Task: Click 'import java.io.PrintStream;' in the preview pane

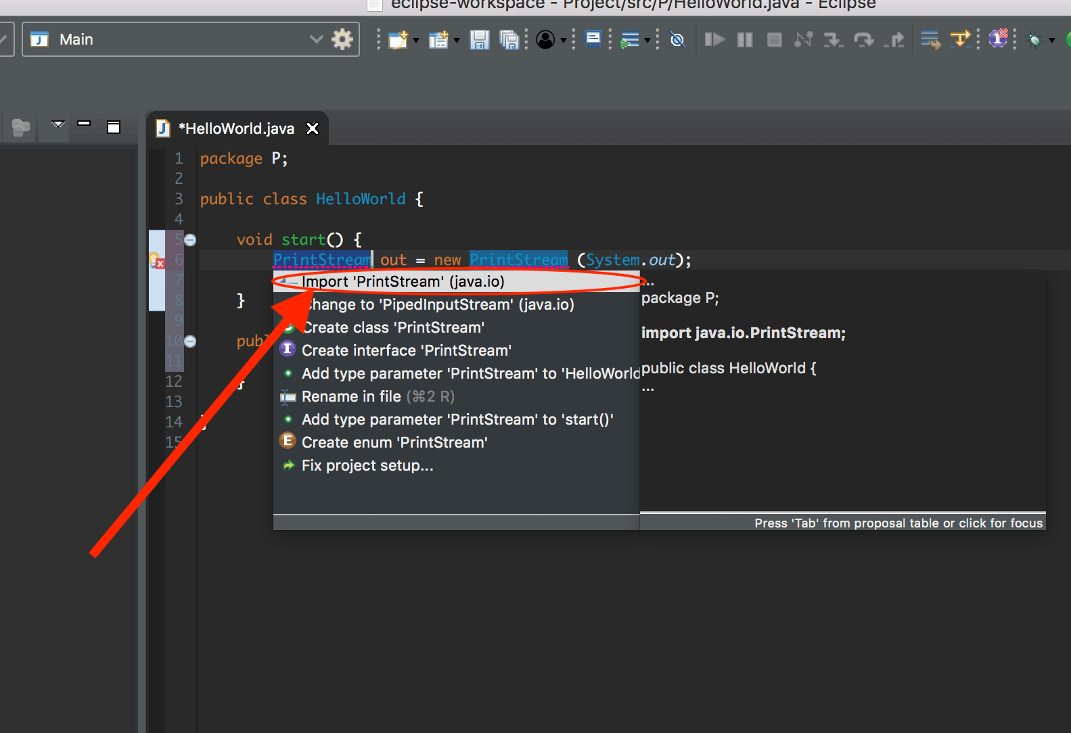Action: click(744, 333)
